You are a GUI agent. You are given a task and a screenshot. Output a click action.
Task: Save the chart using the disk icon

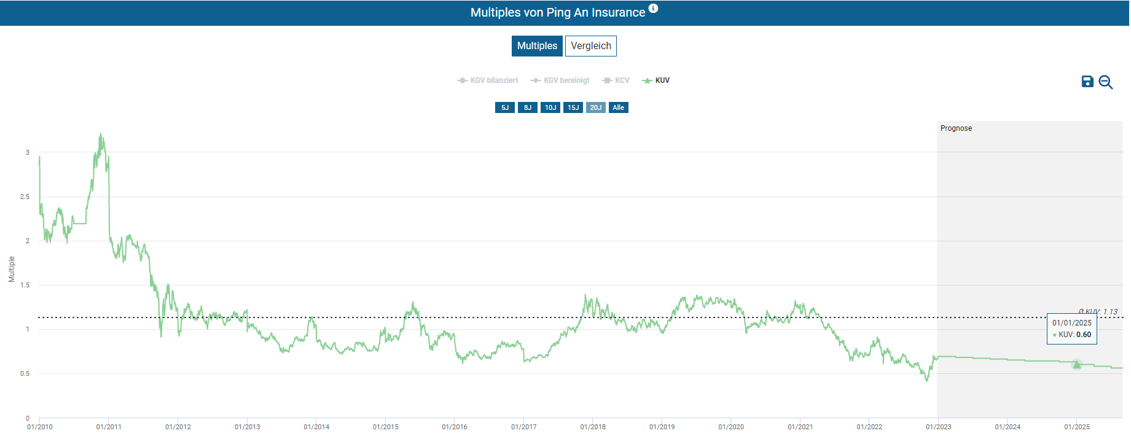point(1087,82)
